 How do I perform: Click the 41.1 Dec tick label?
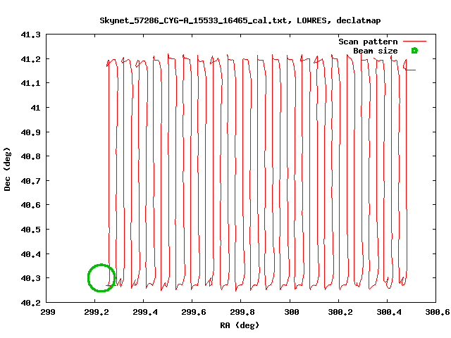pyautogui.click(x=31, y=83)
